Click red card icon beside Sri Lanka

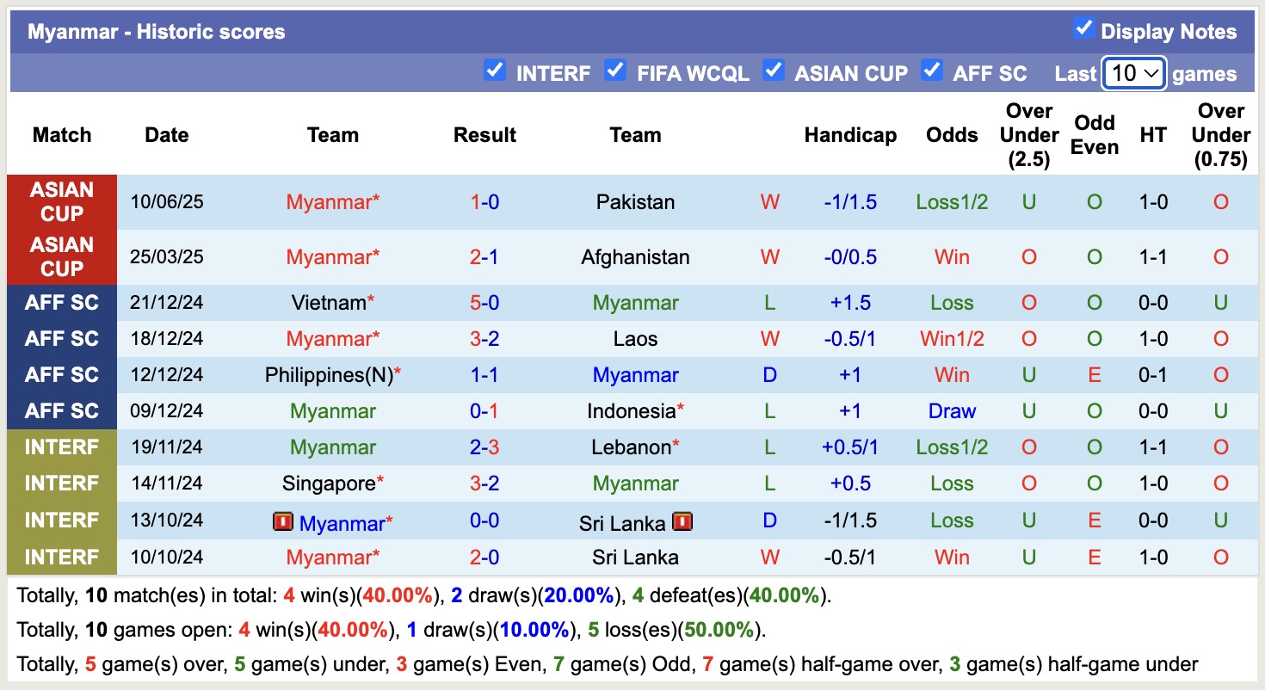point(682,521)
